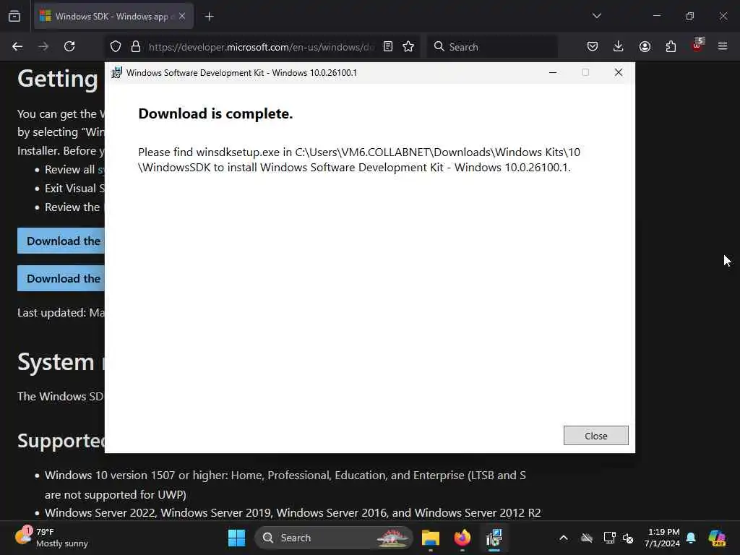Open the Copilot preview icon
Screen dimensions: 740x555
pos(717,538)
